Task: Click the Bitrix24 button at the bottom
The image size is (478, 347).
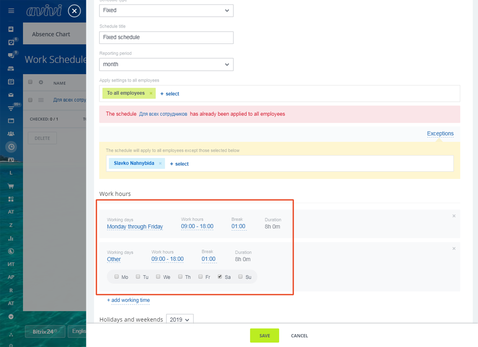Action: point(45,331)
